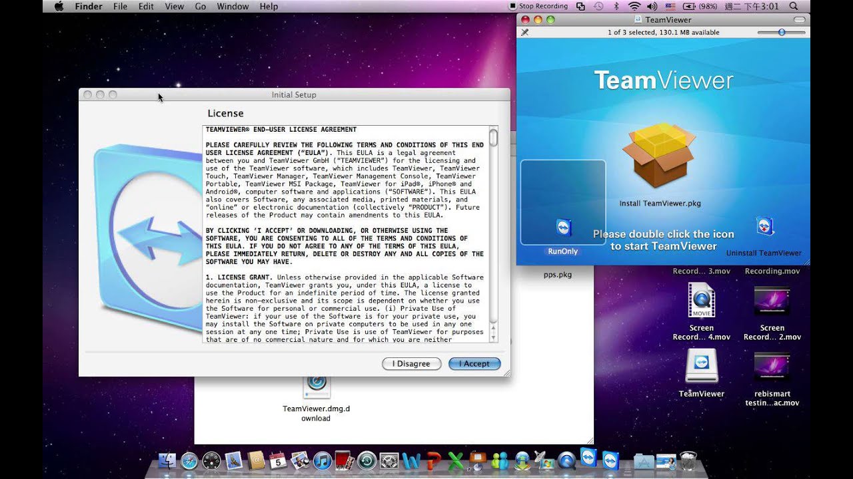Open the Trash in the Dock
The height and width of the screenshot is (479, 853).
point(688,460)
